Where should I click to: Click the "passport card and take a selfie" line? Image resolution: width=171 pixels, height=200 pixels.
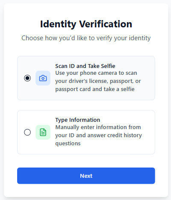click(x=95, y=89)
